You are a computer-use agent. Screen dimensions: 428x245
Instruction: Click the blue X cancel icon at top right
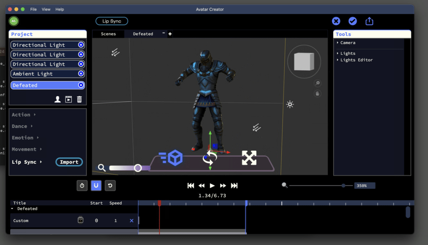tap(336, 21)
